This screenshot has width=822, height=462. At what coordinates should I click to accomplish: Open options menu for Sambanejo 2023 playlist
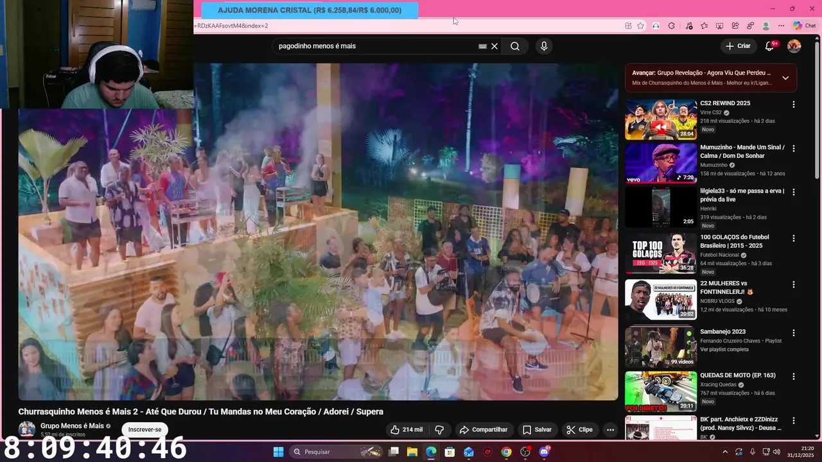pos(794,333)
